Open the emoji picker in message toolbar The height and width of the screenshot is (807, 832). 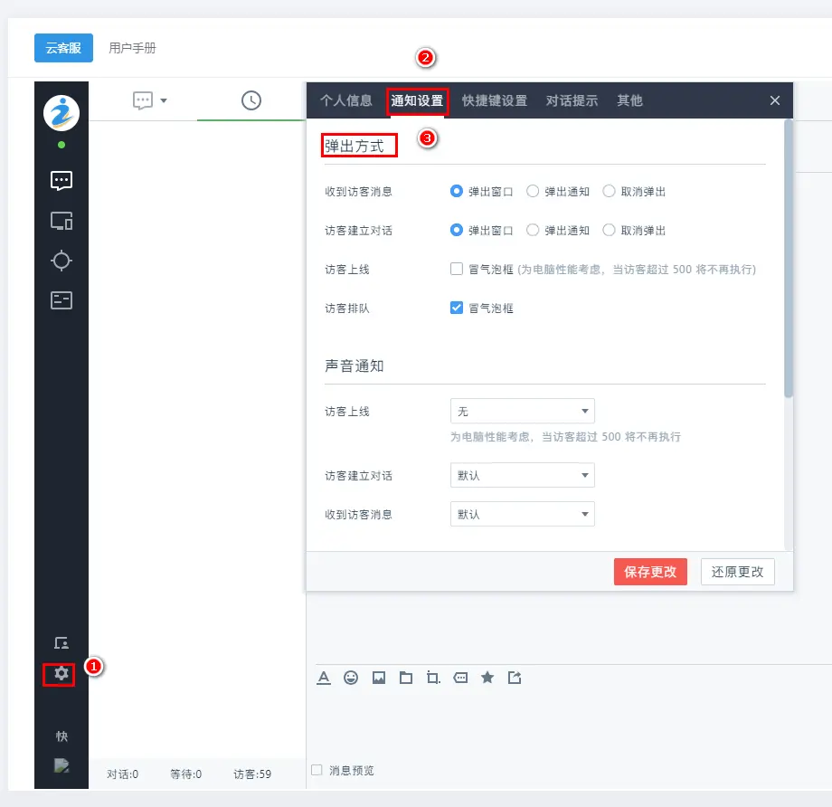351,678
